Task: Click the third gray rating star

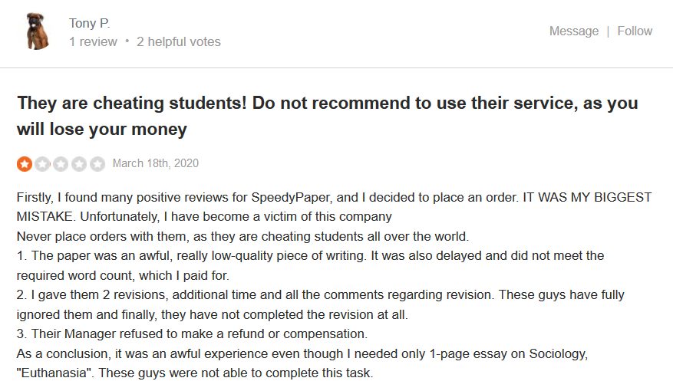Action: 61,164
